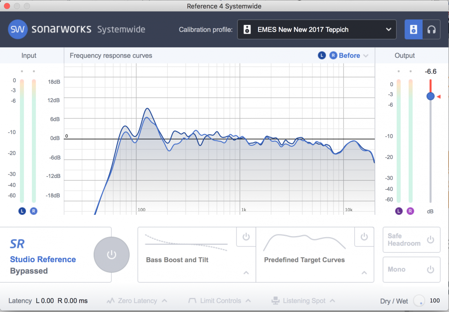Switch to headphone calibration mode
Screen dimensions: 449x312
431,29
